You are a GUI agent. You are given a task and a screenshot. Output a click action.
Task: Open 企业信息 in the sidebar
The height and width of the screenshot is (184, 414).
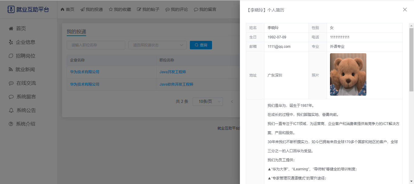[25, 42]
